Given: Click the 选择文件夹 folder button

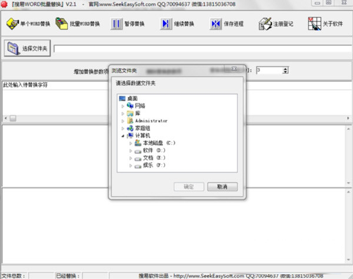Looking at the screenshot, I should point(27,48).
